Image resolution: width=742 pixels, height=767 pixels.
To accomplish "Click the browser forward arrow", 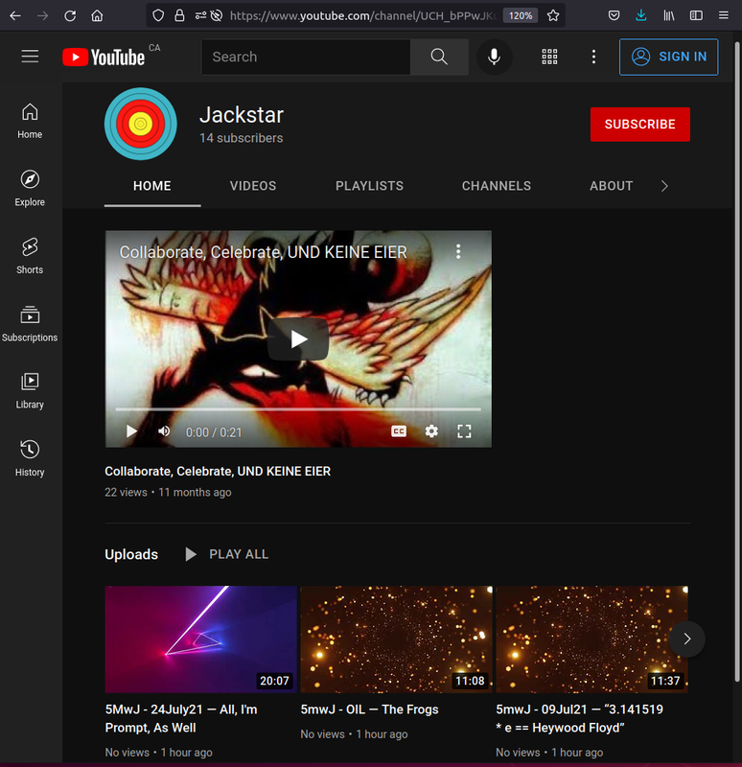I will point(42,15).
